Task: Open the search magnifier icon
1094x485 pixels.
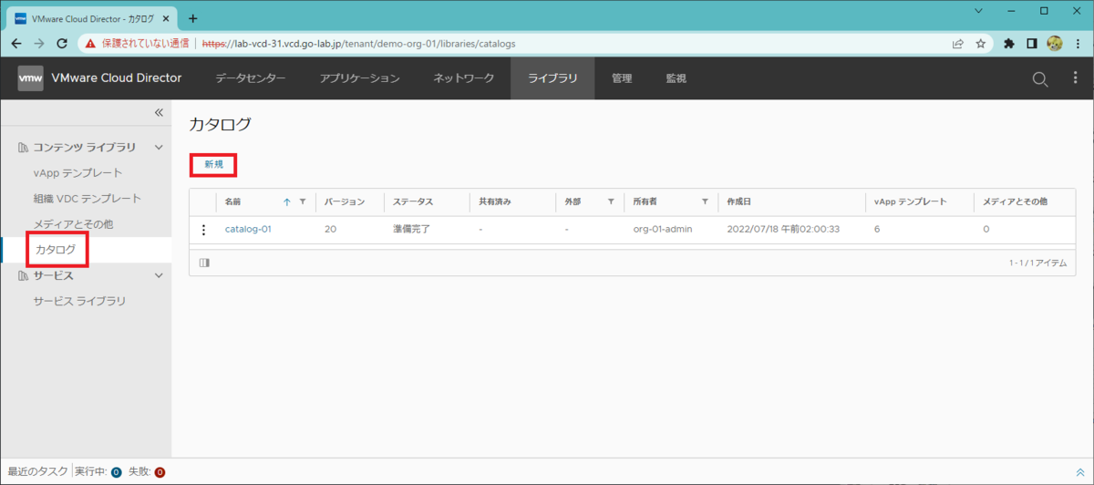Action: 1039,79
